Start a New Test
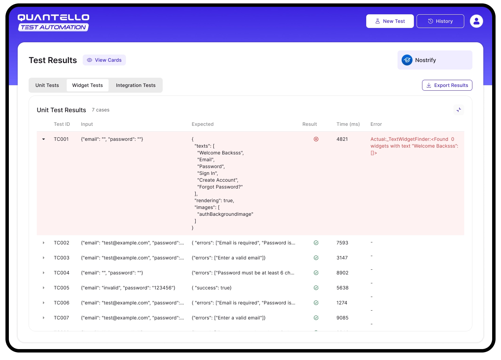This screenshot has height=360, width=501. [390, 21]
